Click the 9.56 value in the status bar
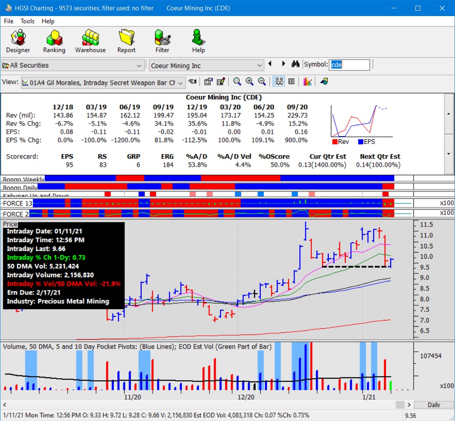This screenshot has height=421, width=455. 410,416
